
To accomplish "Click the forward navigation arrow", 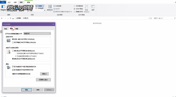I will coord(5,18).
